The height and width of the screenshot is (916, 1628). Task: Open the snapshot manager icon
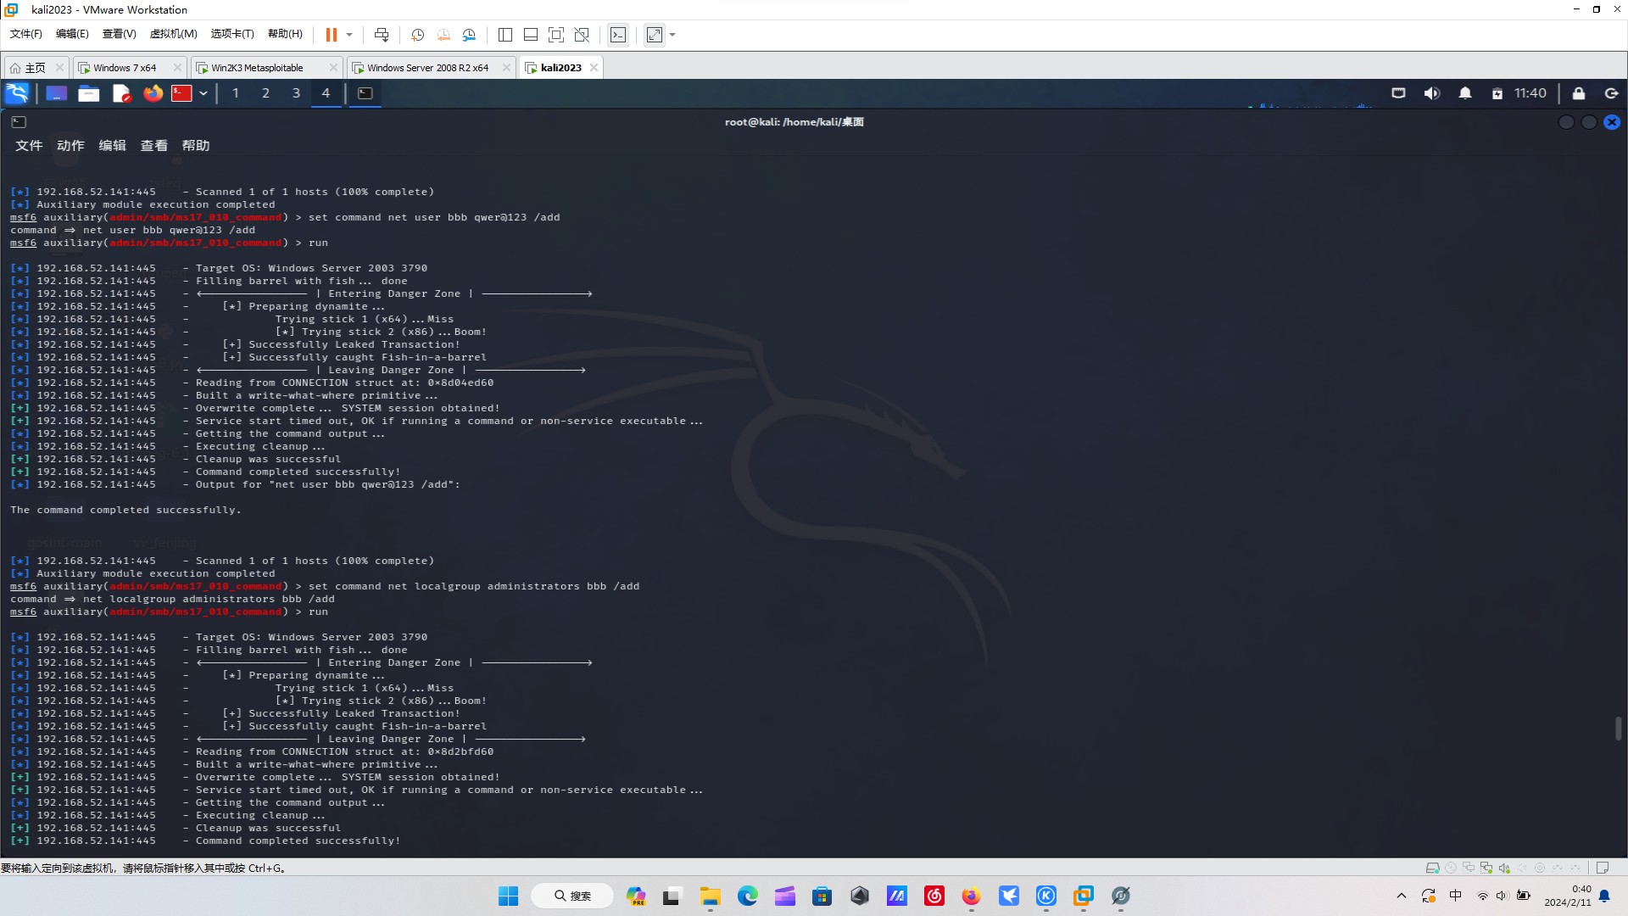pyautogui.click(x=469, y=35)
